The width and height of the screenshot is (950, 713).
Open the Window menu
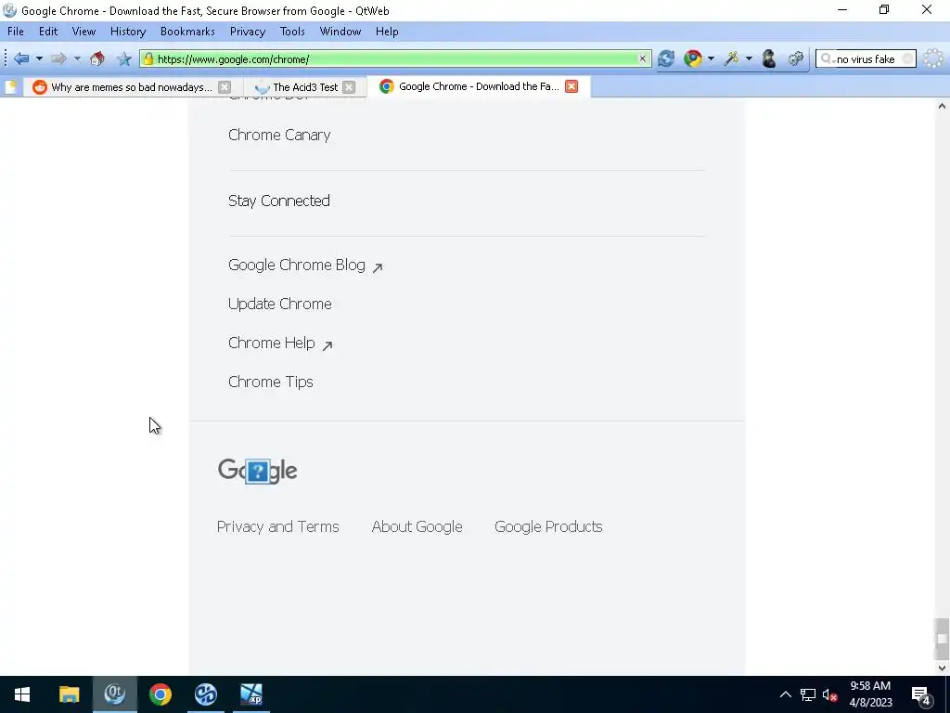(x=340, y=32)
